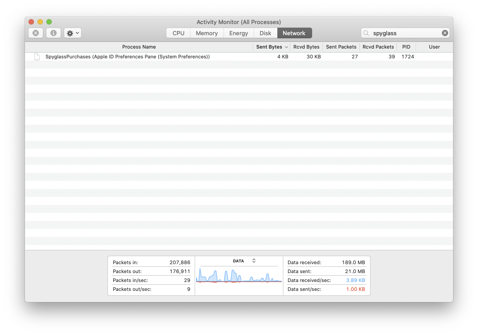Click the sent packets value 27
This screenshot has height=335, width=478.
tap(354, 57)
